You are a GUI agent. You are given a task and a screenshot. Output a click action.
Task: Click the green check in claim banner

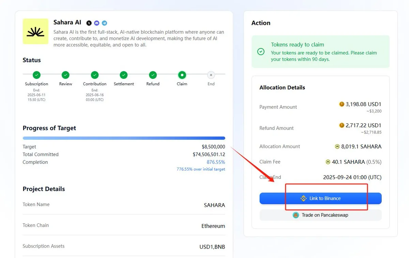click(261, 52)
